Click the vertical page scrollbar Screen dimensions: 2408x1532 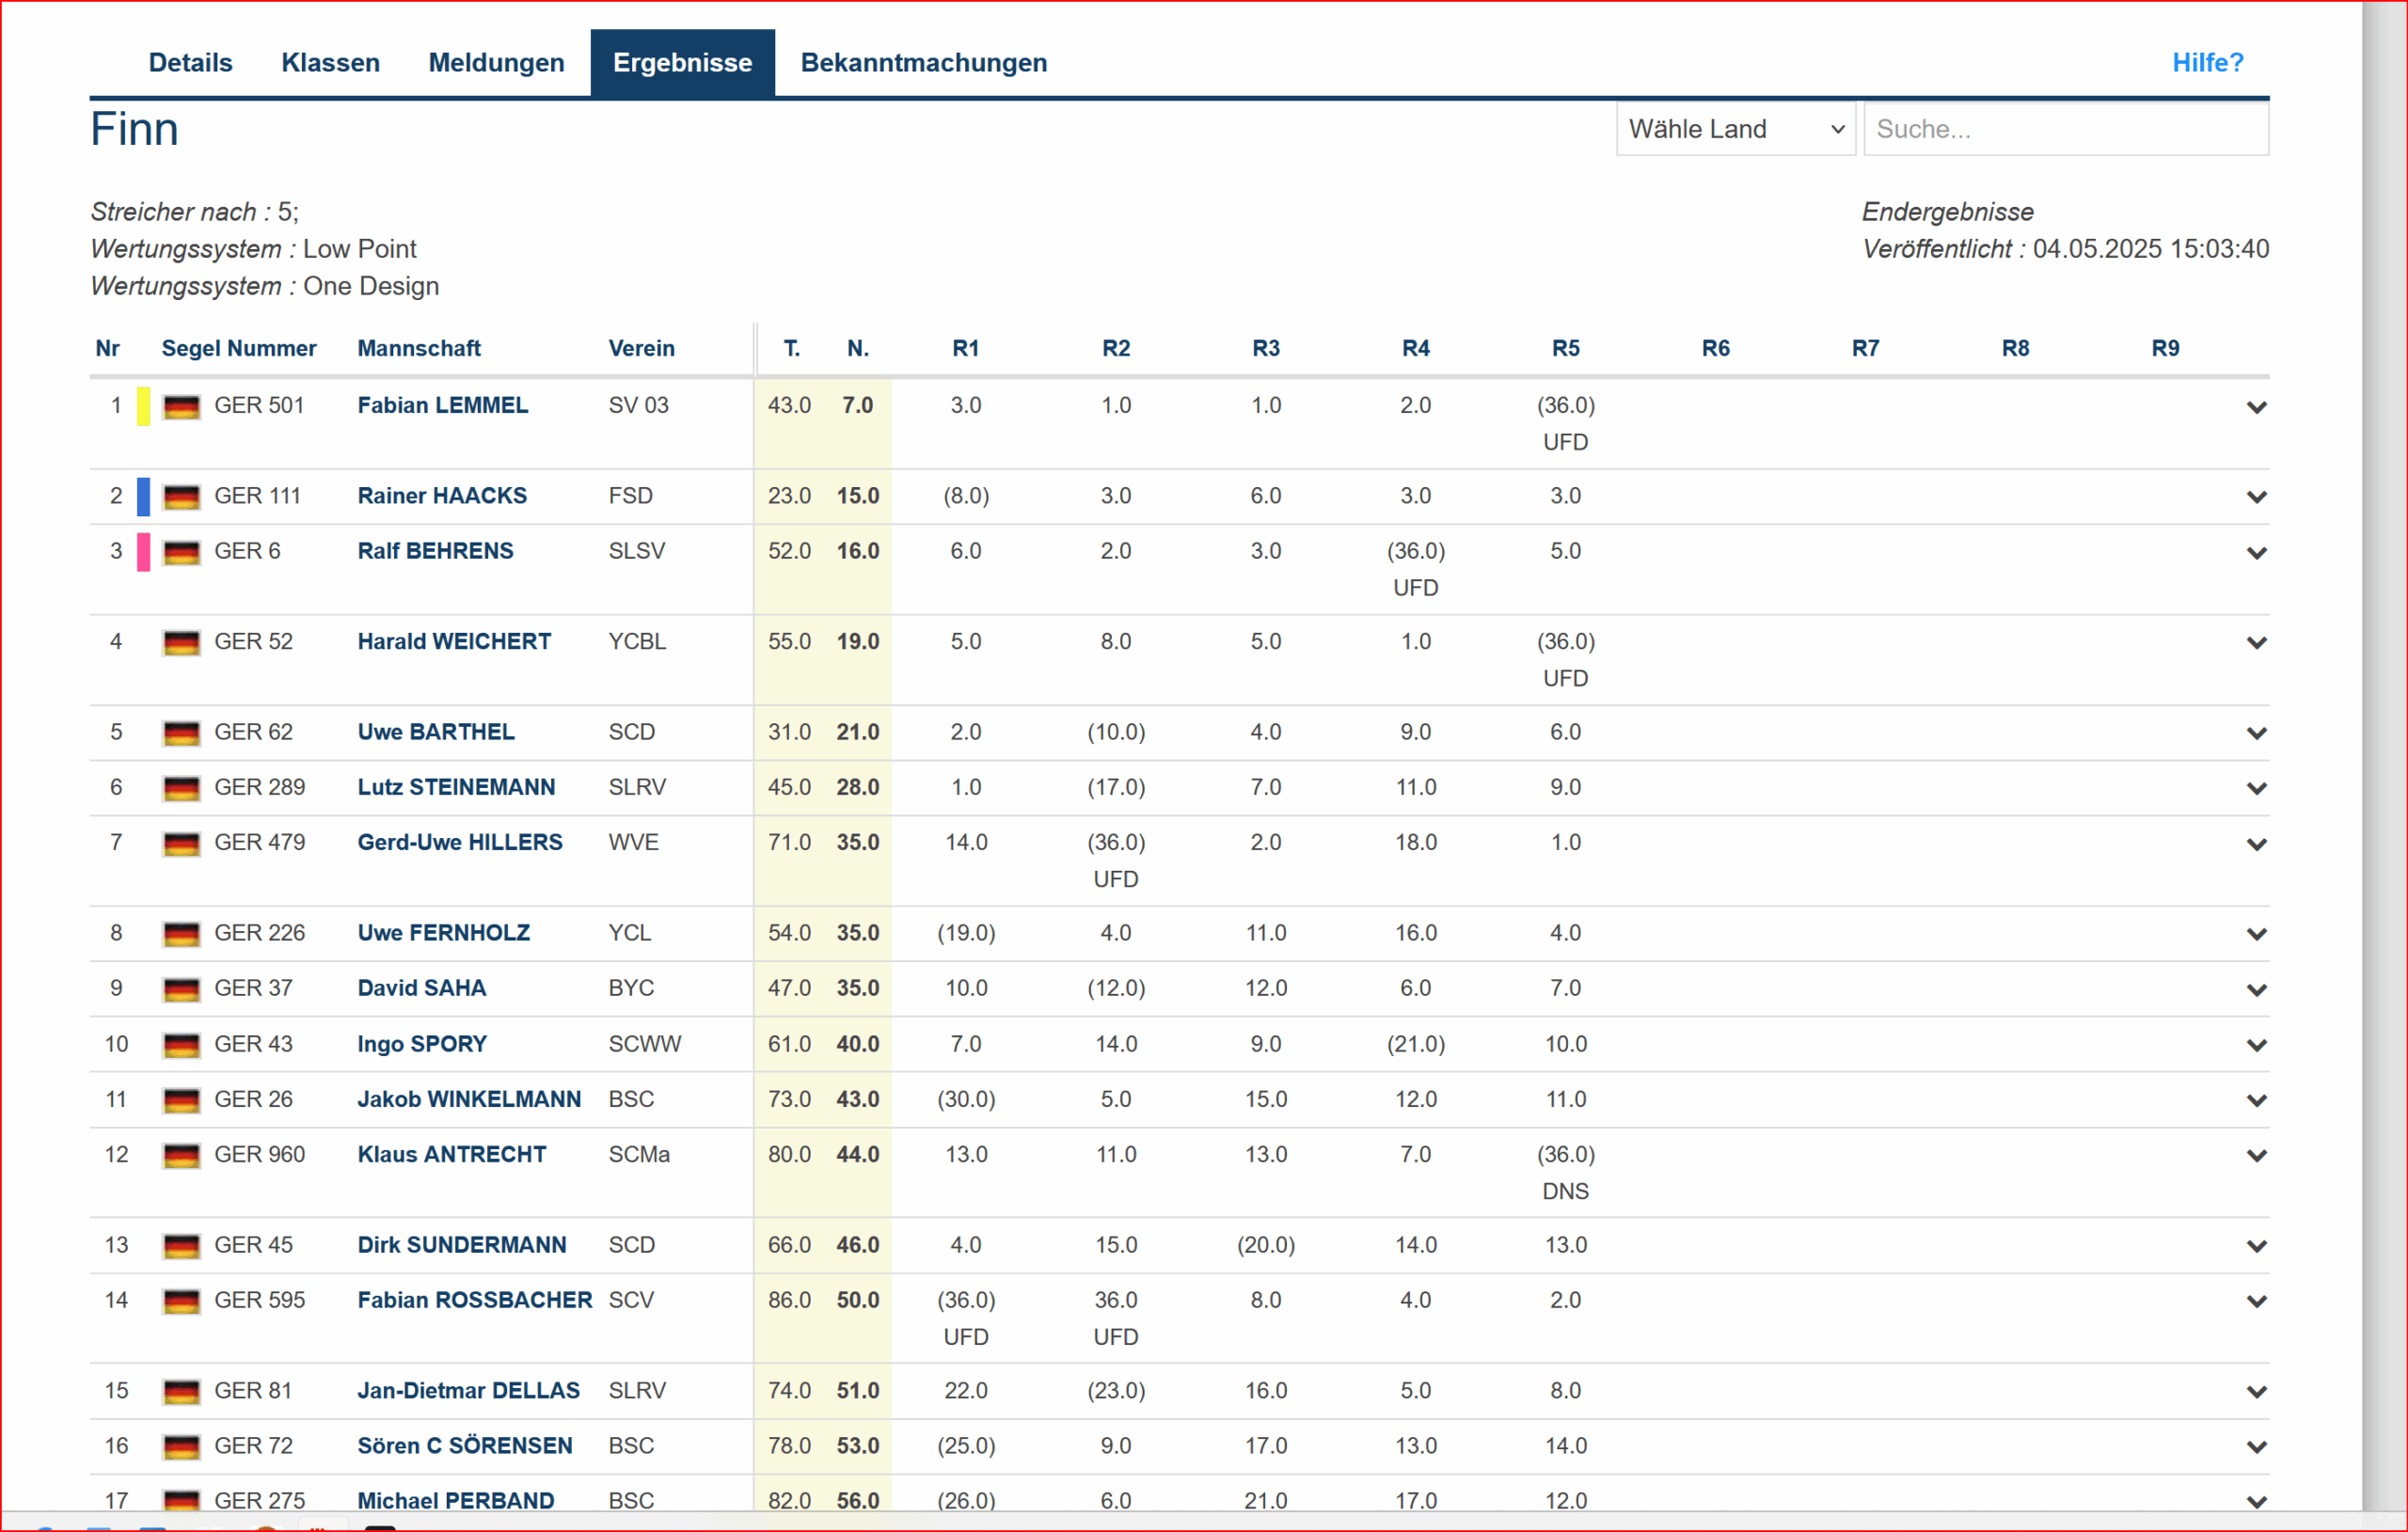click(2384, 756)
